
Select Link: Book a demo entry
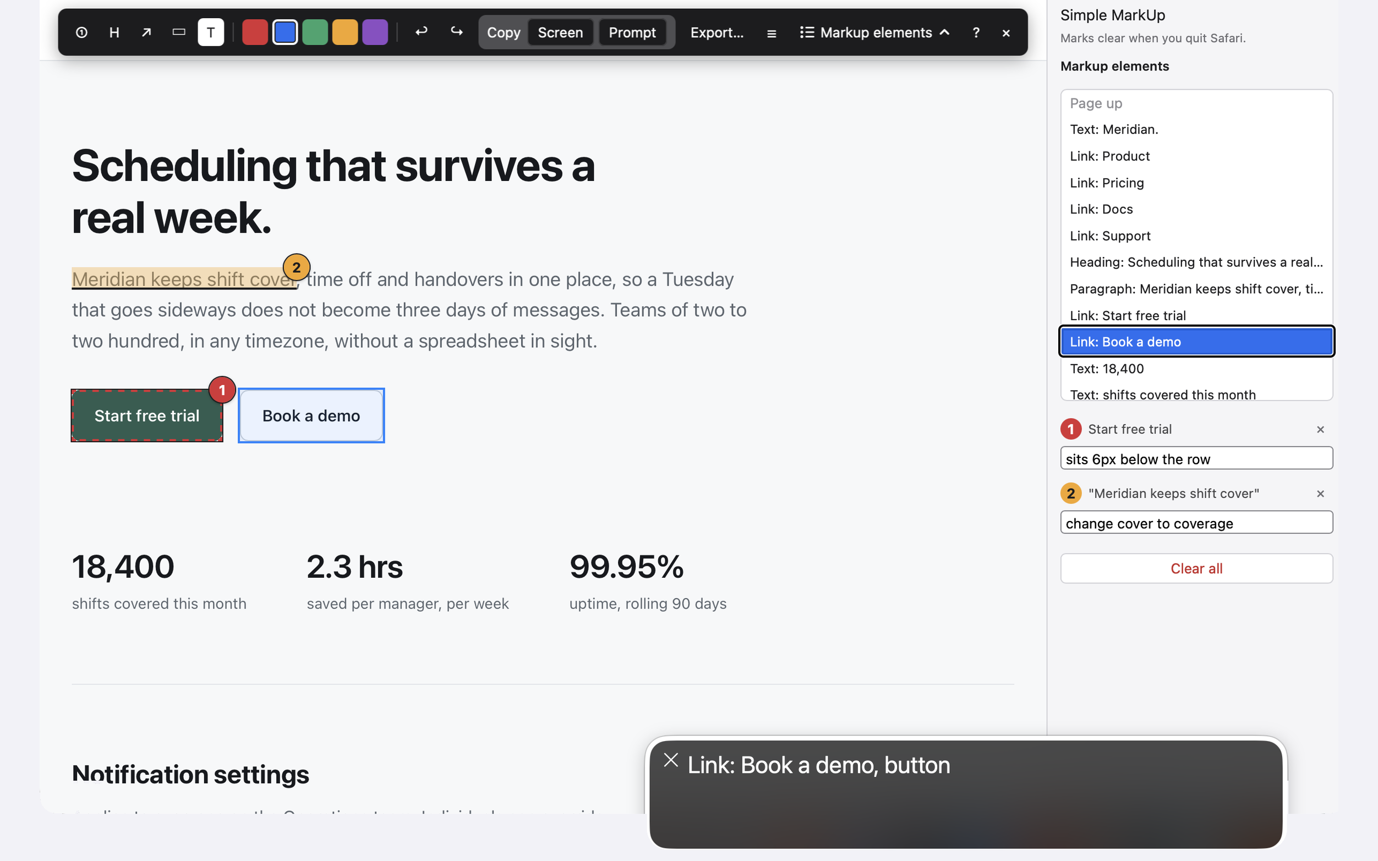point(1196,342)
